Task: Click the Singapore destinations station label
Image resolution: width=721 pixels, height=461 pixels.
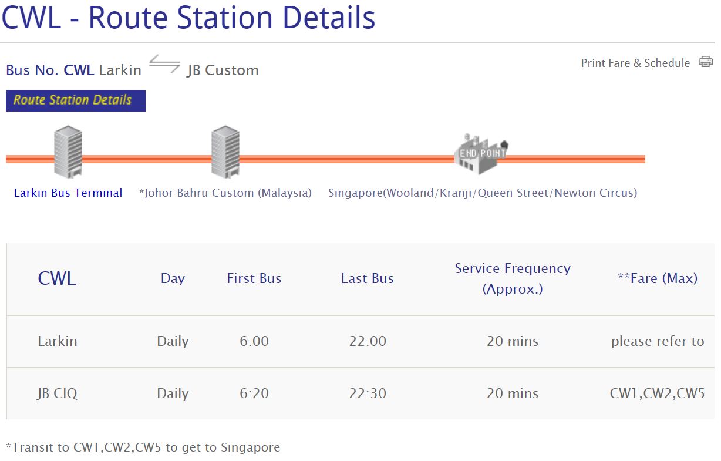Action: (x=482, y=193)
